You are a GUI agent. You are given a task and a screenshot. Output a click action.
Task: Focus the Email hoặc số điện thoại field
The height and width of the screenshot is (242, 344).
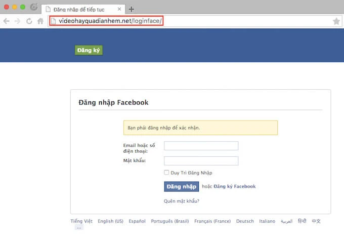click(201, 146)
